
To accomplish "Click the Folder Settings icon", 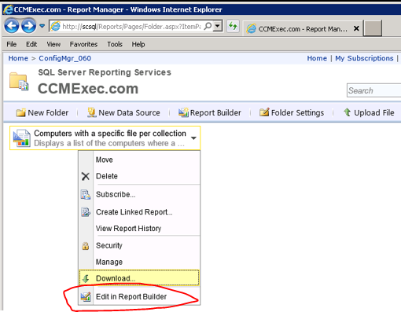I will coord(264,112).
